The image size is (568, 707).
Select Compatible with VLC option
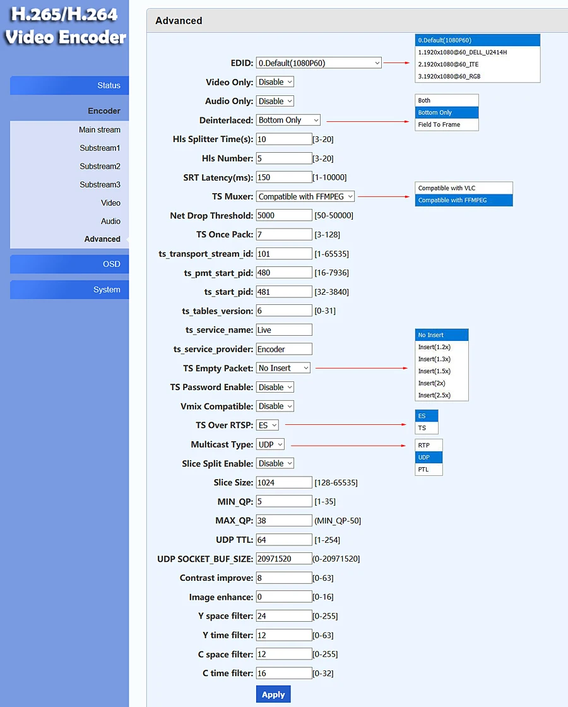click(464, 188)
